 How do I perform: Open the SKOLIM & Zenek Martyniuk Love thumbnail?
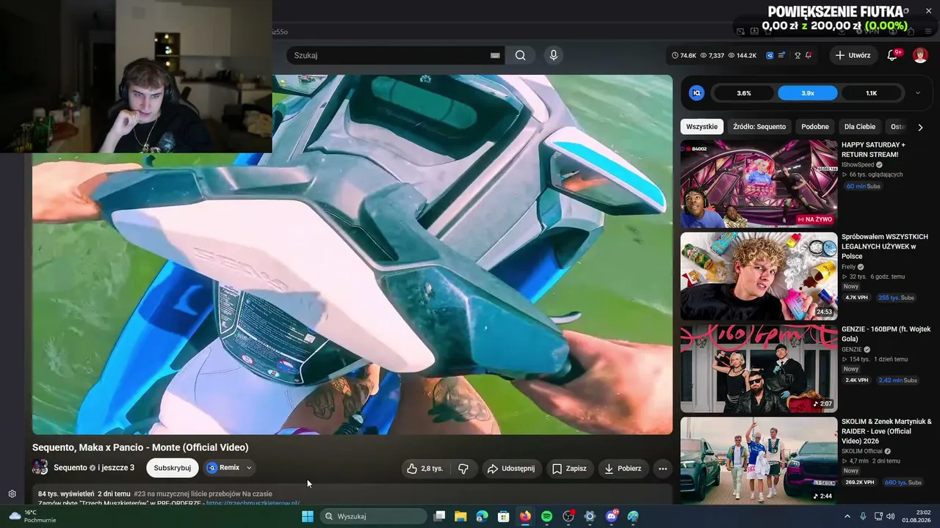pos(759,461)
